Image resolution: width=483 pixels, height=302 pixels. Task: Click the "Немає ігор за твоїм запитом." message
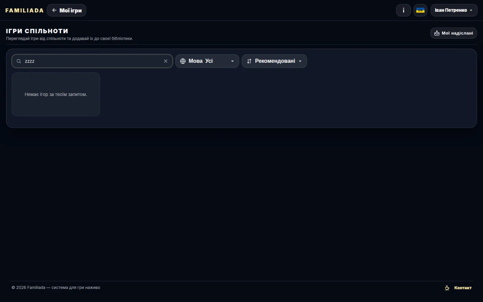56,94
